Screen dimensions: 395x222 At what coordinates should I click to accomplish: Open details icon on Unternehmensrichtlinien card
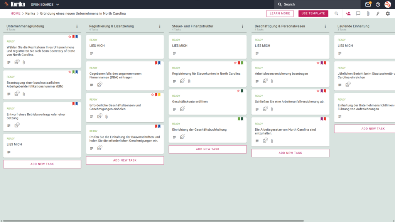(340, 116)
